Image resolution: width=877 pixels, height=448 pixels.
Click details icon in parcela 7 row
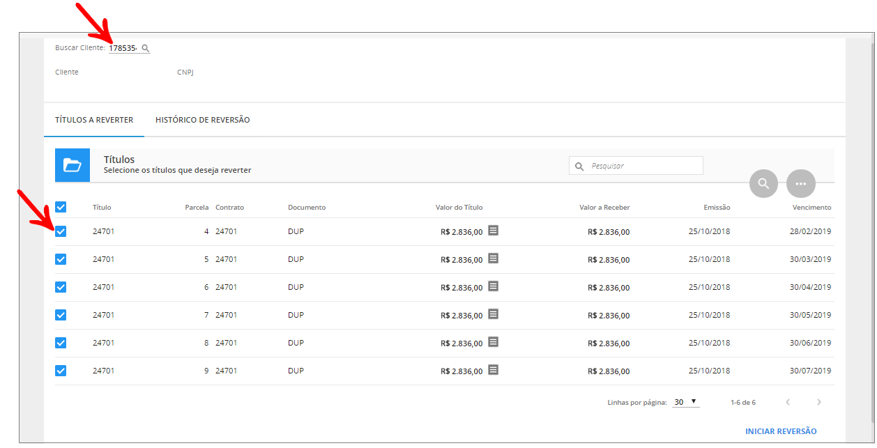click(493, 314)
